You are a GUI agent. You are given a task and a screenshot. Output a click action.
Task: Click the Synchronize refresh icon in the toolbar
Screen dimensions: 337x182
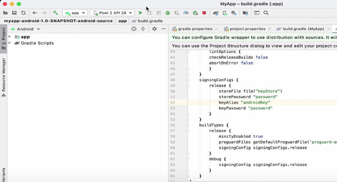coord(23,13)
